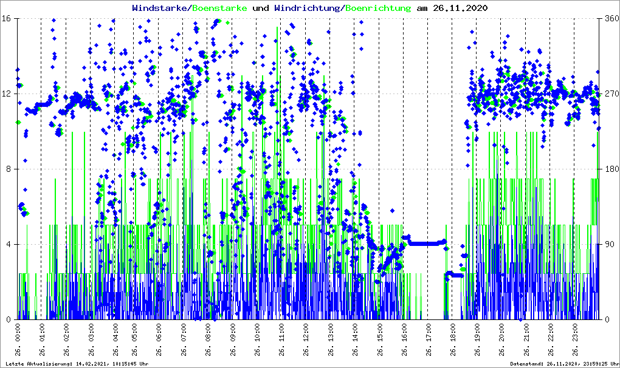Click left axis value 12
Image resolution: width=620 pixels, height=368 pixels.
7,94
